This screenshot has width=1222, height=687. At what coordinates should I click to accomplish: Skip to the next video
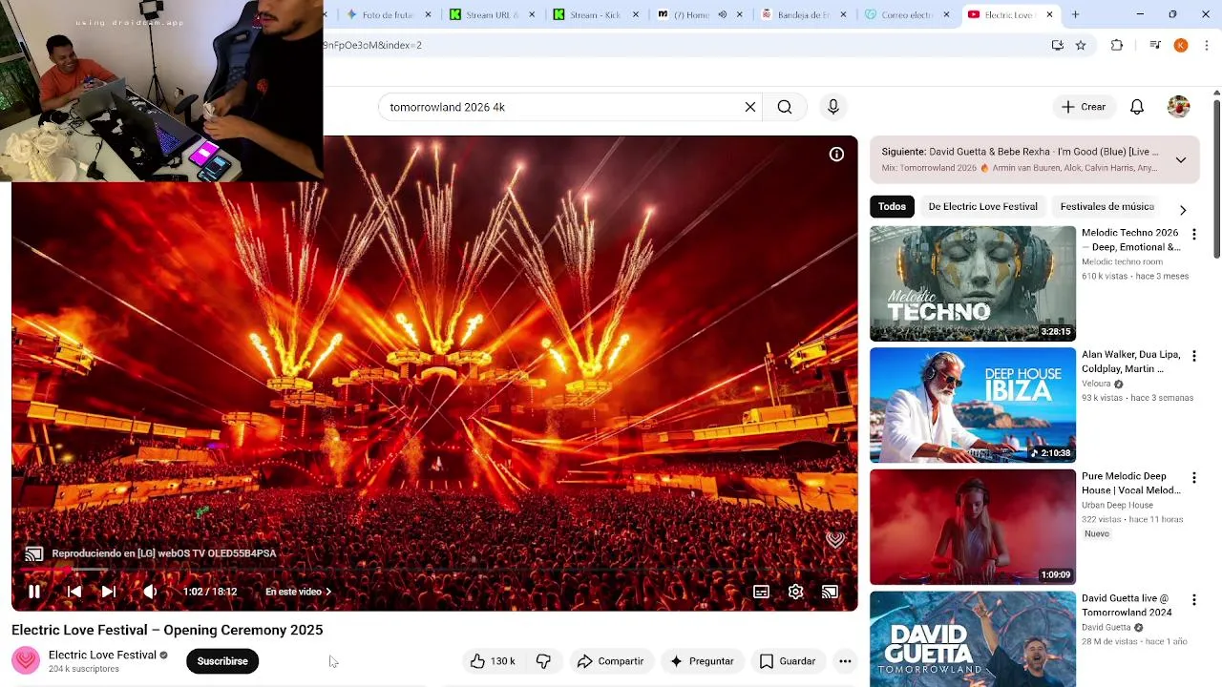pos(109,592)
